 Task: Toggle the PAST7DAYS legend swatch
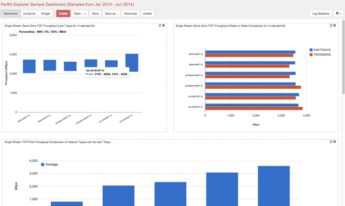coord(311,50)
